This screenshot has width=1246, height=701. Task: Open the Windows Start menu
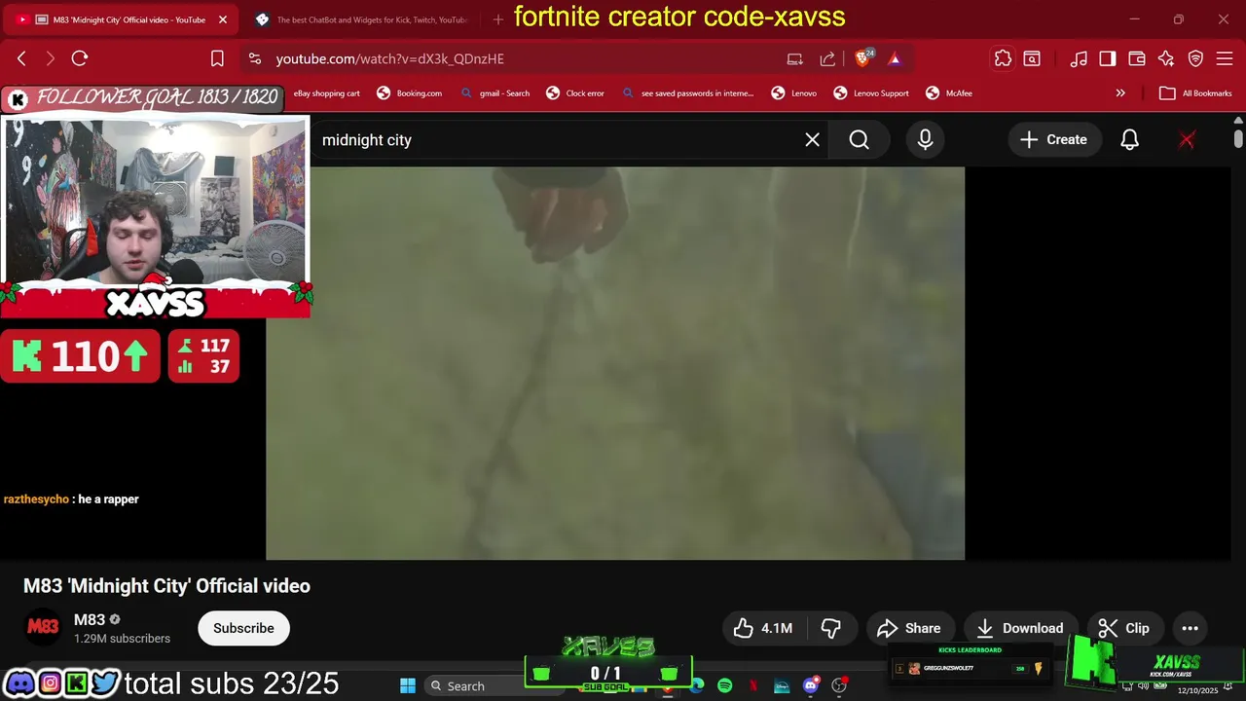click(407, 685)
